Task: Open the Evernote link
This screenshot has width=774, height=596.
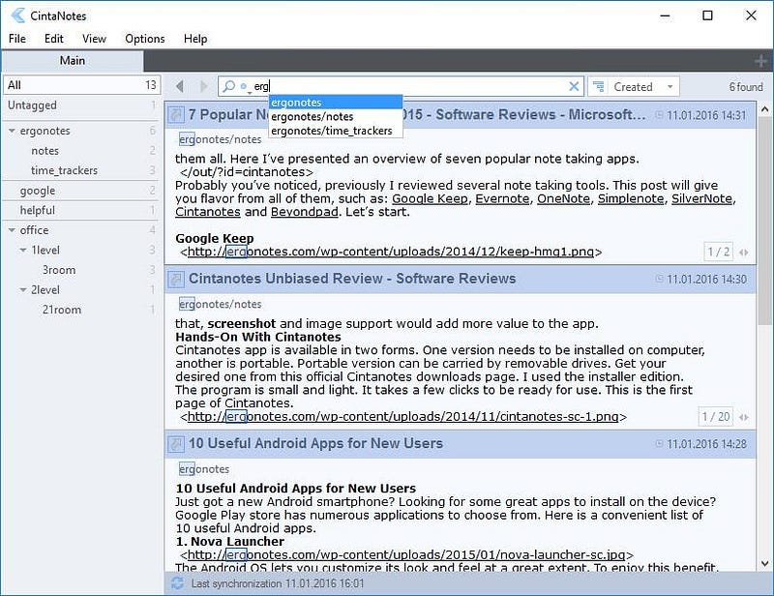Action: tap(502, 198)
